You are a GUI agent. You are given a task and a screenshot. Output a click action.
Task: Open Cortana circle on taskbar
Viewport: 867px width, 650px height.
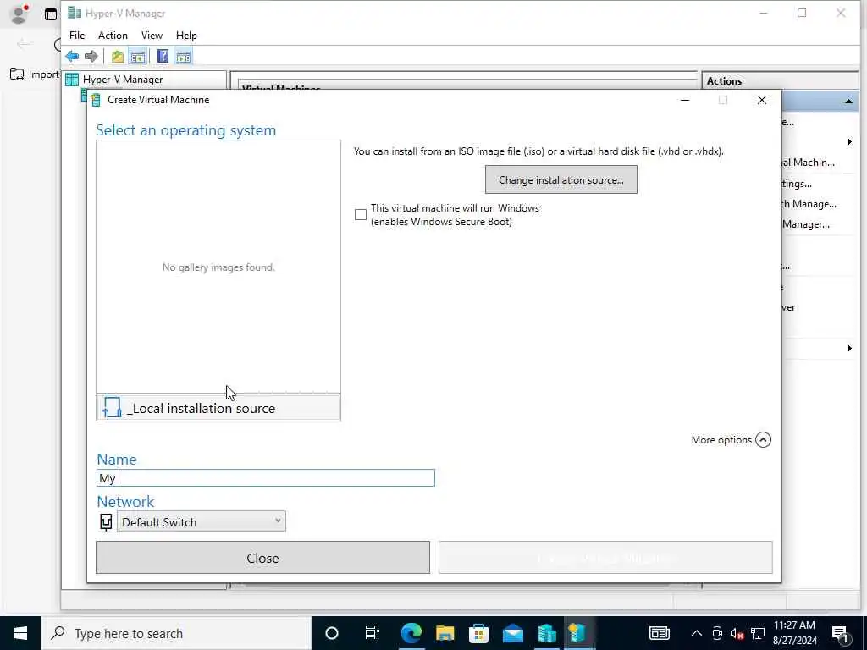(332, 633)
